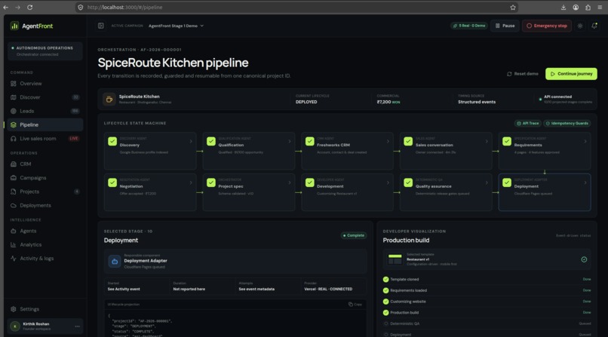608x337 pixels.
Task: Click the Negotiation stage checkmark
Action: coord(112,182)
